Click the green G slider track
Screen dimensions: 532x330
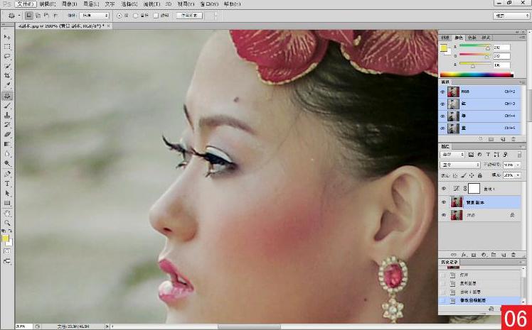tap(475, 55)
